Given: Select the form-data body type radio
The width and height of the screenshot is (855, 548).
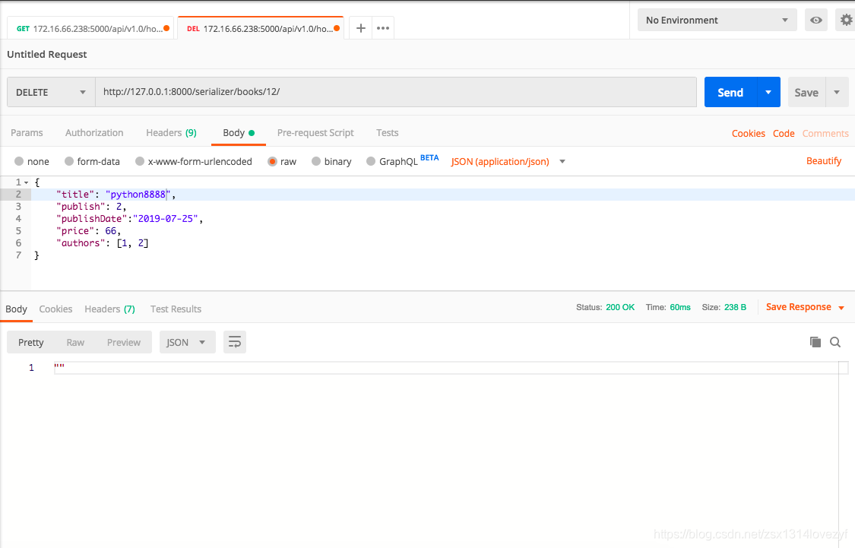Looking at the screenshot, I should pyautogui.click(x=68, y=161).
